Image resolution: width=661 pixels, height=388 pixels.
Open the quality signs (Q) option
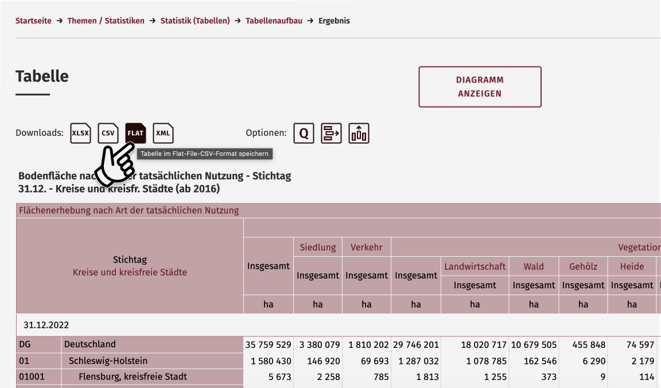304,133
